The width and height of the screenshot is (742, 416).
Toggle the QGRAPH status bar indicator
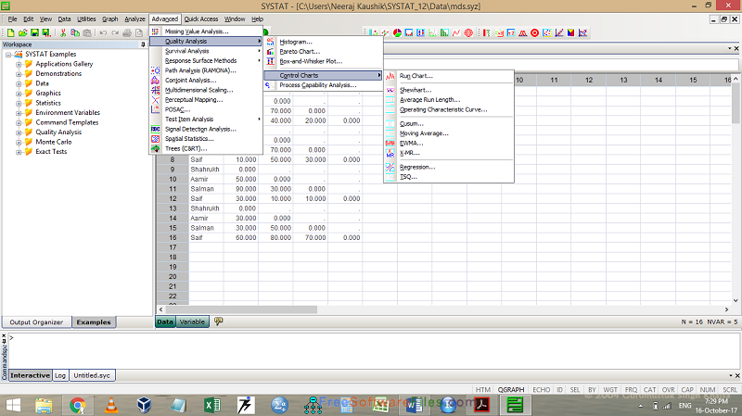[511, 389]
